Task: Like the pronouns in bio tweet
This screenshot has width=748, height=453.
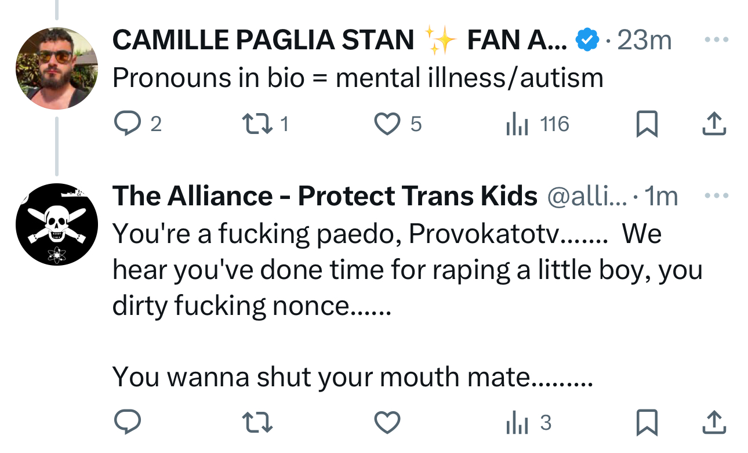Action: tap(387, 124)
